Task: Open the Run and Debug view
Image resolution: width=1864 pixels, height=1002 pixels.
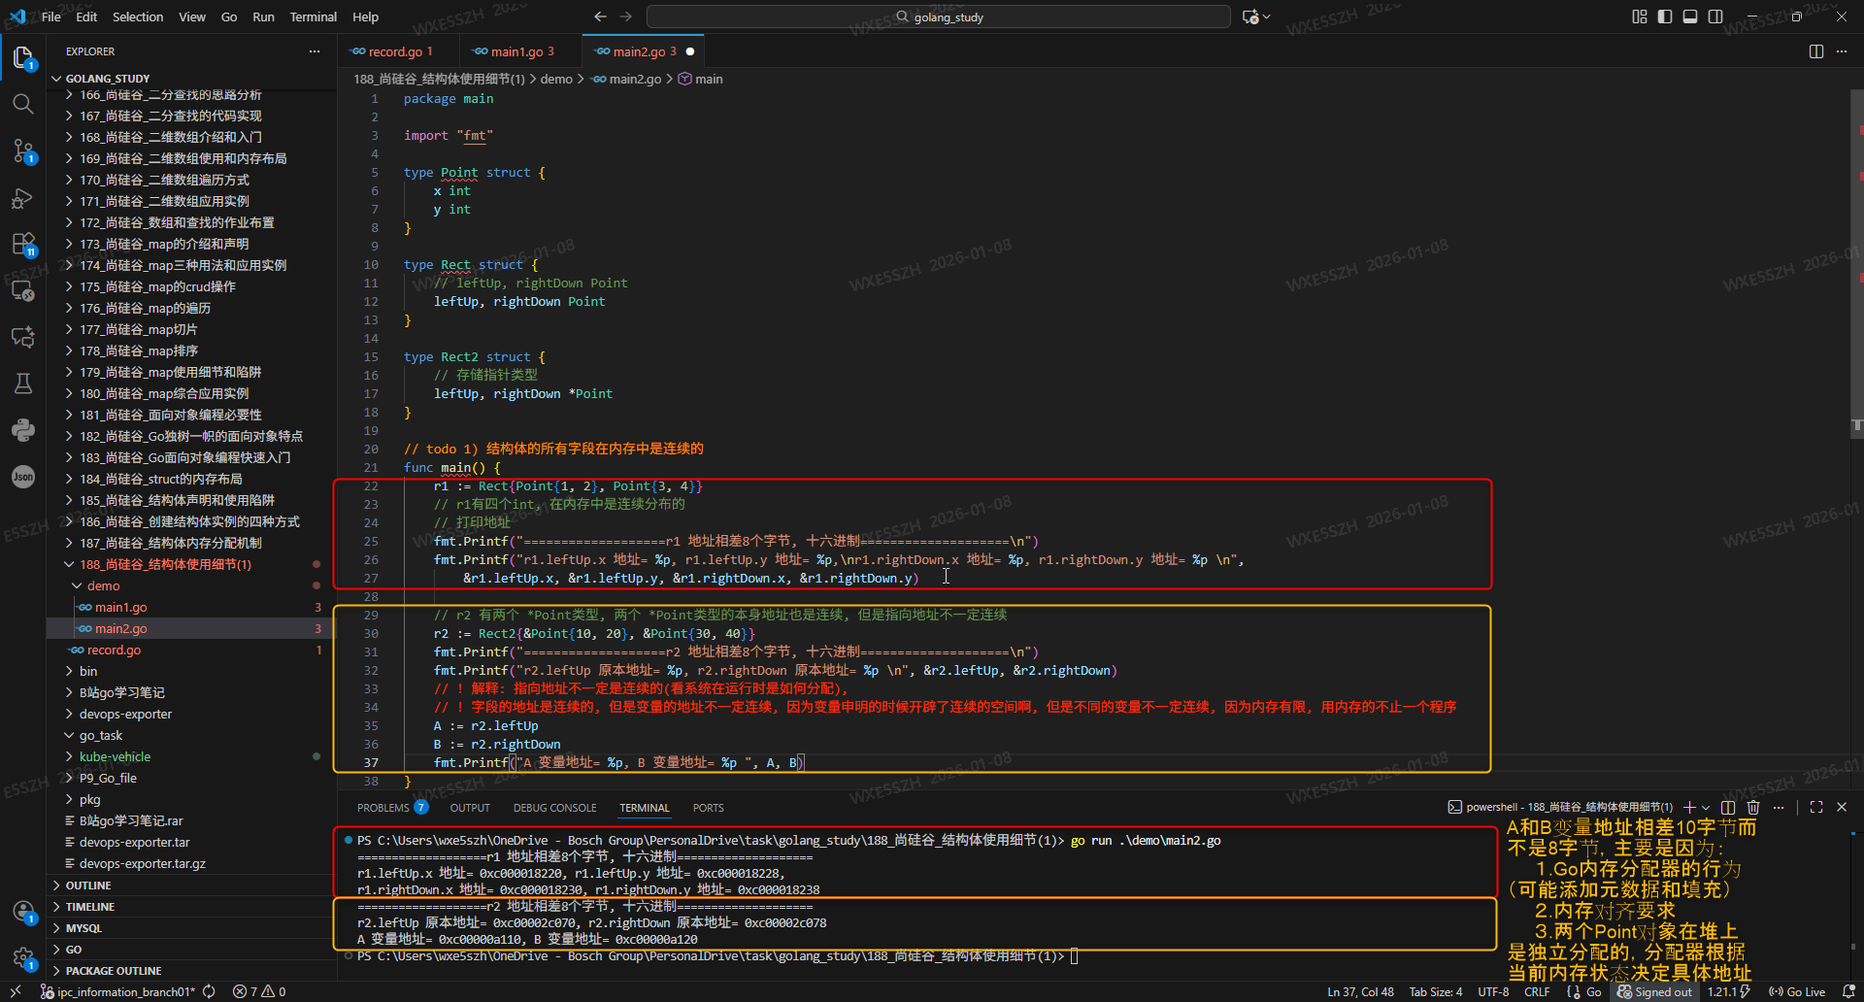Action: [23, 198]
